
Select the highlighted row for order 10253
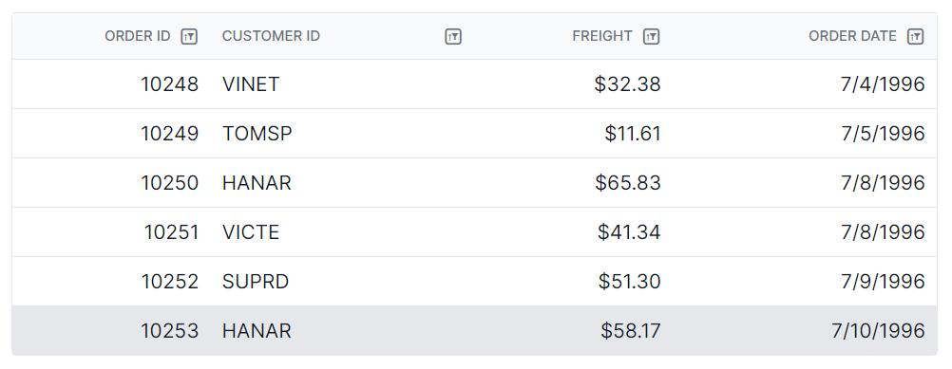pos(474,331)
